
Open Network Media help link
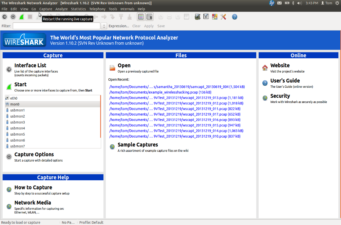pyautogui.click(x=33, y=203)
